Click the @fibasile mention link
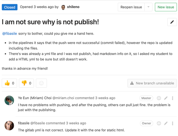Screen dimensions: 178x136 click(10, 34)
